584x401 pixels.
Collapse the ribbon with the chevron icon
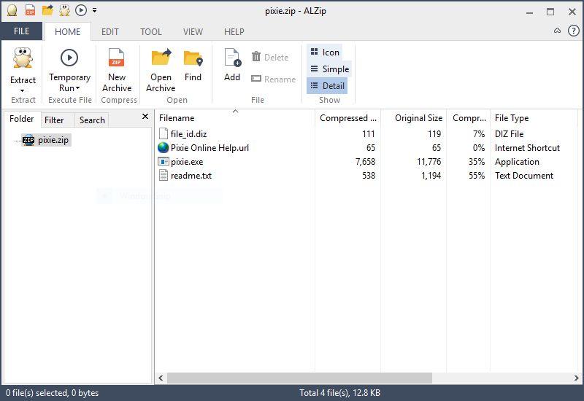pyautogui.click(x=557, y=31)
